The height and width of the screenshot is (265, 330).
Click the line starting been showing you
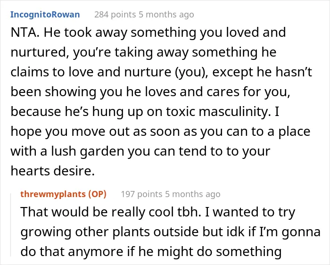click(150, 92)
